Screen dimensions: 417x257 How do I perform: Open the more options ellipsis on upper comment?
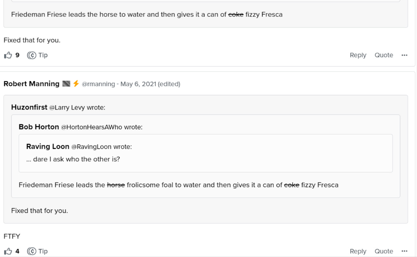[404, 55]
